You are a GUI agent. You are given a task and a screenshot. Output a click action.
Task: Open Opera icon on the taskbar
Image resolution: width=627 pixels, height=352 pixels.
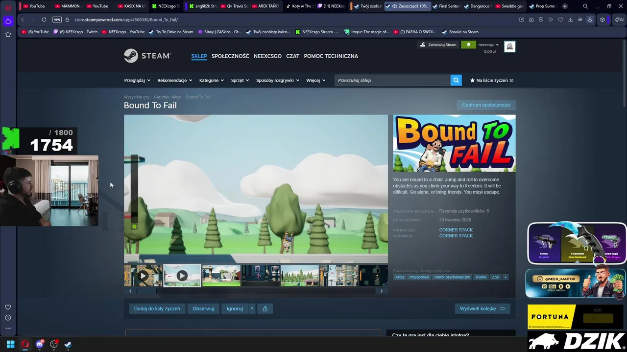pyautogui.click(x=25, y=344)
